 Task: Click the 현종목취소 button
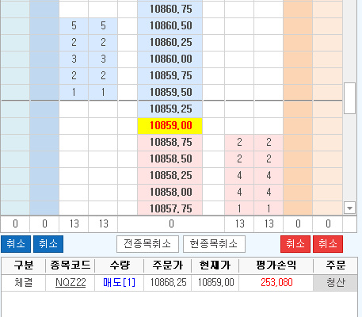click(214, 244)
